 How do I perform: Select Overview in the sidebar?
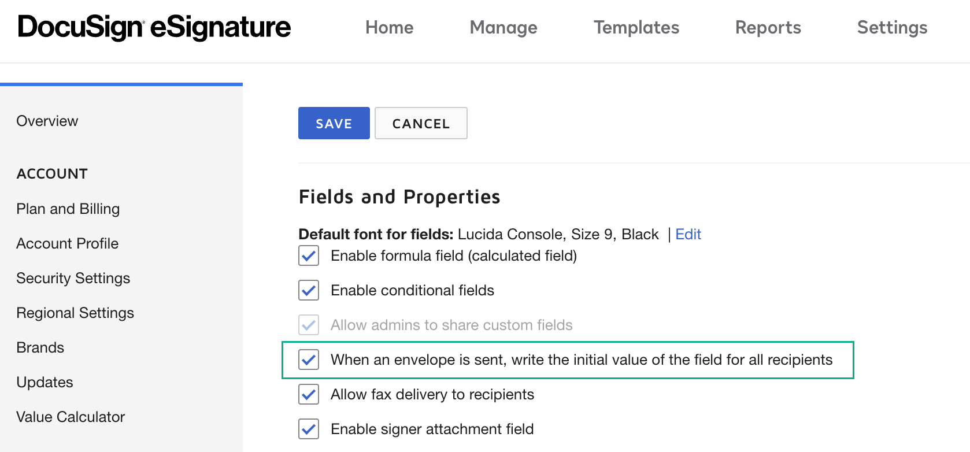click(47, 121)
